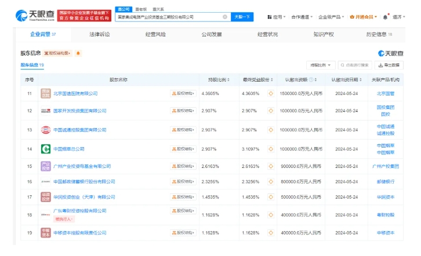Click the 邮政储蓄银行 logo in row 16
Image resolution: width=421 pixels, height=256 pixels.
[x=46, y=181]
